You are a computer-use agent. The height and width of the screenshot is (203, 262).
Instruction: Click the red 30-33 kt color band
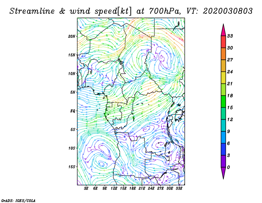pyautogui.click(x=223, y=42)
